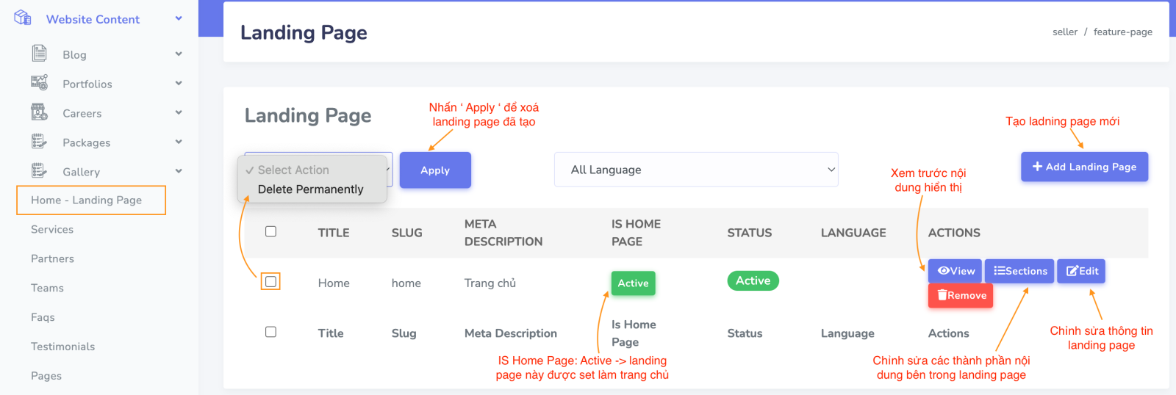Screen dimensions: 1176x395
Task: Open Sections for the Home landing page
Action: click(1019, 271)
